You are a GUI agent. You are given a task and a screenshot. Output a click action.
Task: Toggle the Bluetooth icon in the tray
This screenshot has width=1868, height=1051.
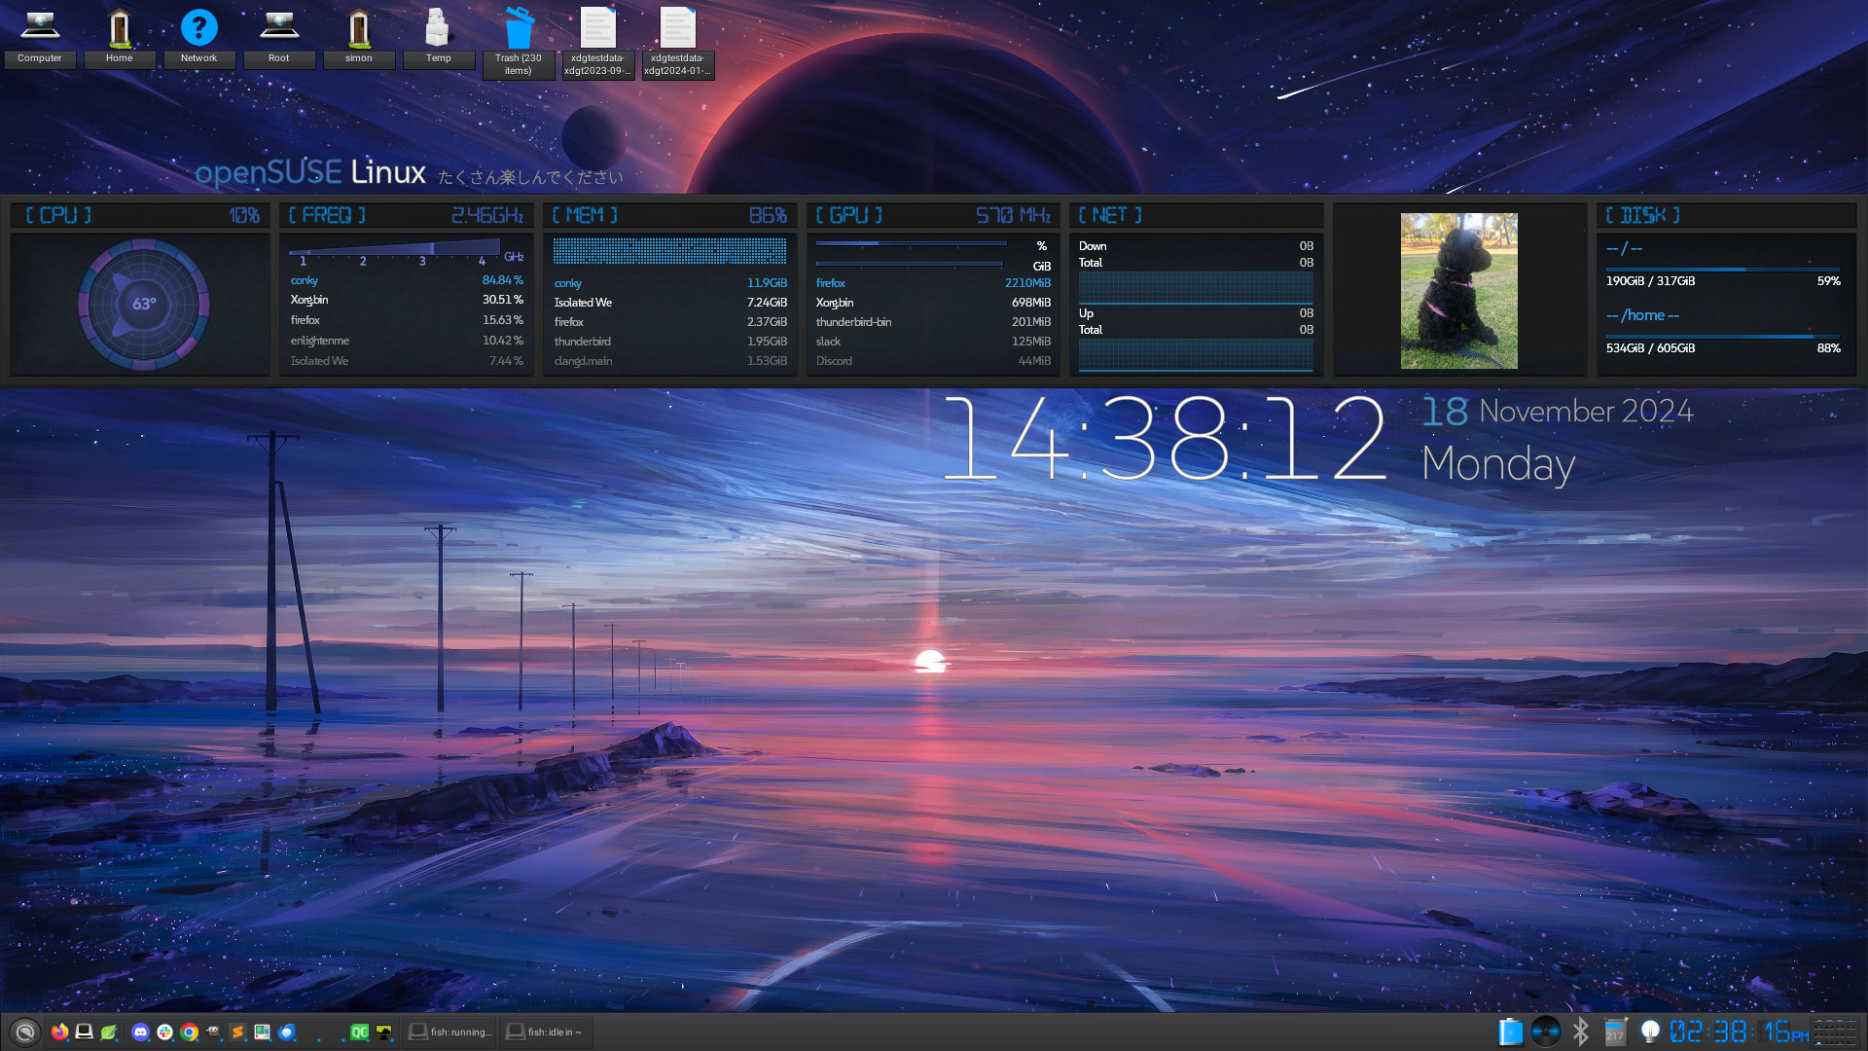(1580, 1032)
